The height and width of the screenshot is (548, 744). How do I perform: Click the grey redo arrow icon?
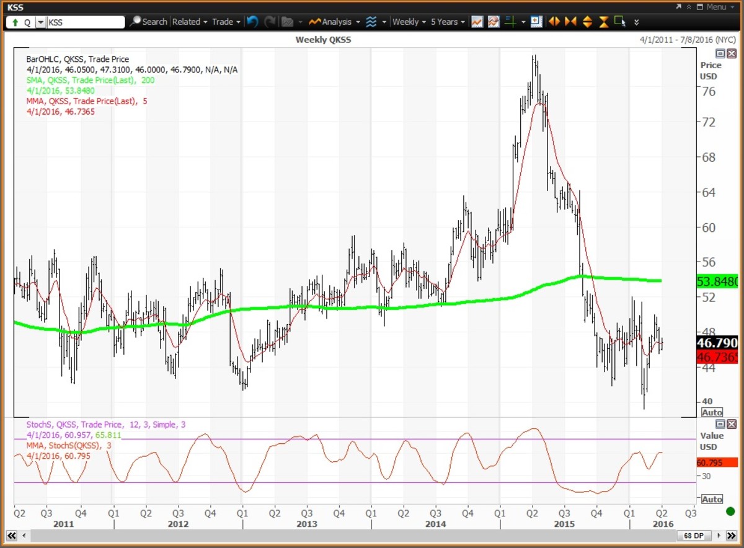[270, 22]
